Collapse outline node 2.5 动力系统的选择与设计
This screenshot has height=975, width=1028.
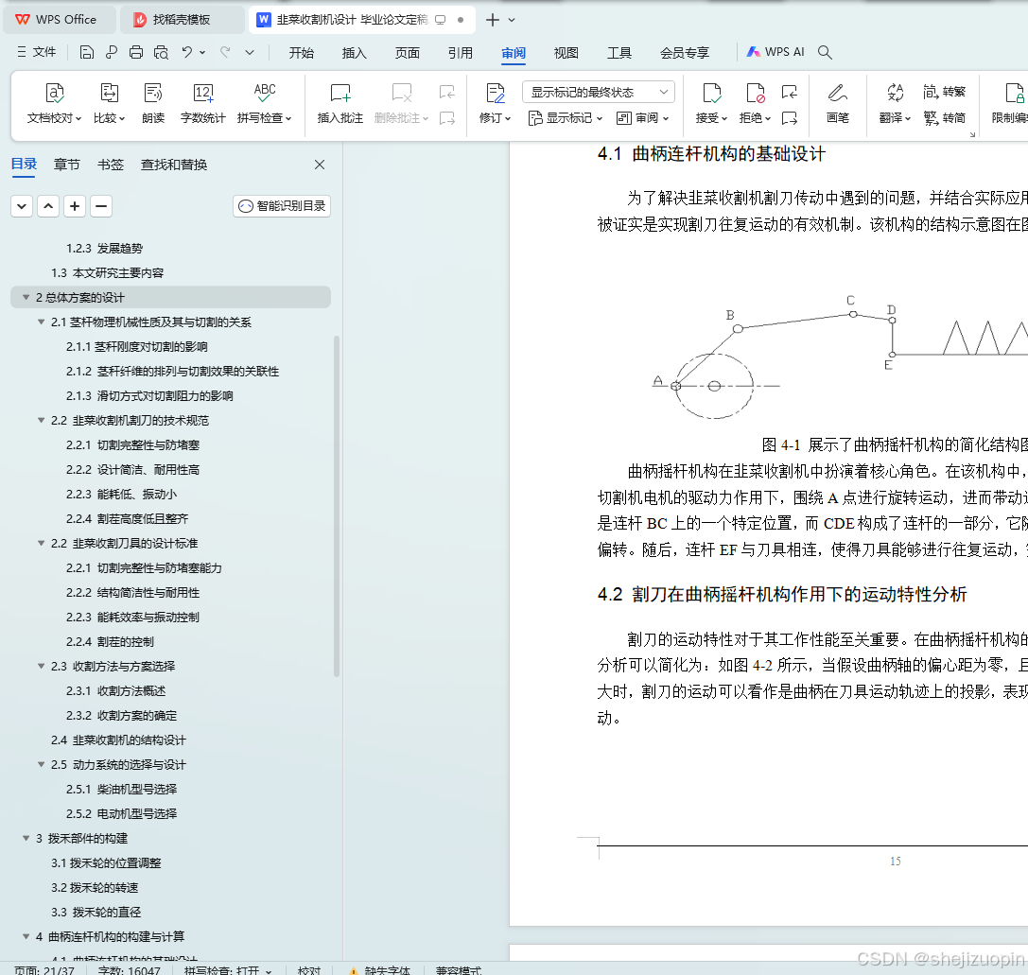[x=42, y=764]
